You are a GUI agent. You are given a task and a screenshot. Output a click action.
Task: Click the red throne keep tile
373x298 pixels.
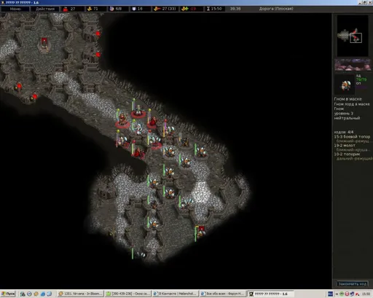[44, 44]
